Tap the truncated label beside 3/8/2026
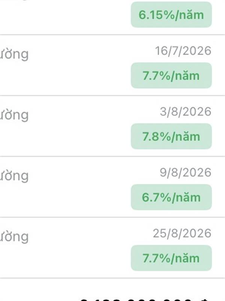This screenshot has height=301, width=225. coord(14,116)
